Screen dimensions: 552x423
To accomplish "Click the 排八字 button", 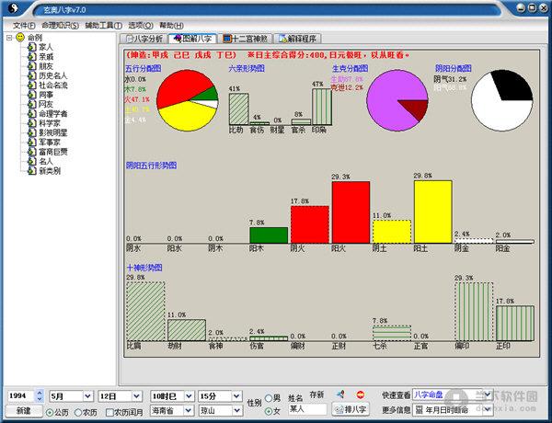I will 351,409.
